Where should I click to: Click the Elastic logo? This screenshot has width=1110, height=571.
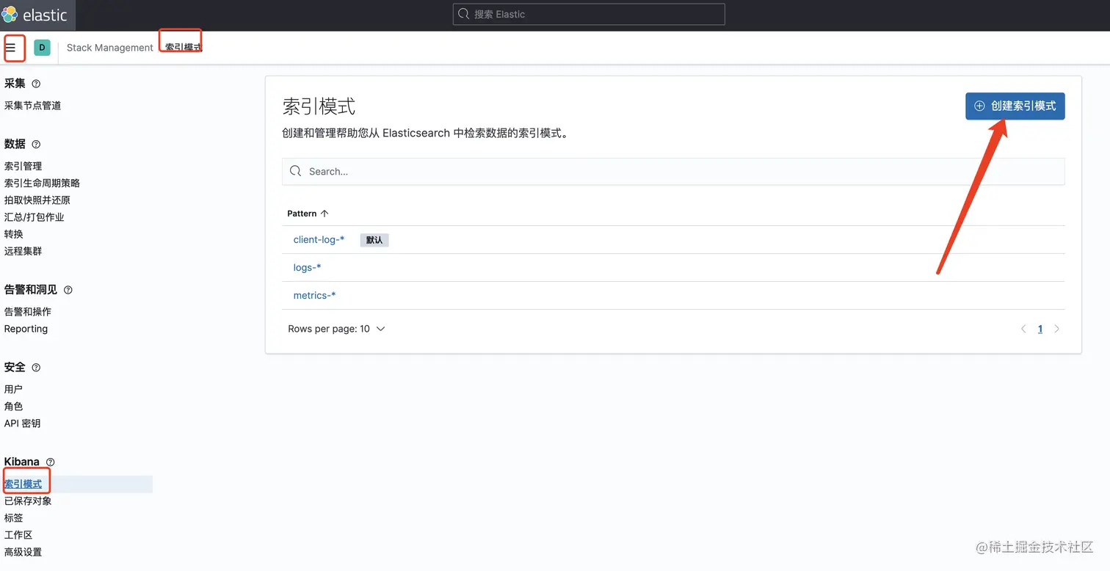pos(35,15)
